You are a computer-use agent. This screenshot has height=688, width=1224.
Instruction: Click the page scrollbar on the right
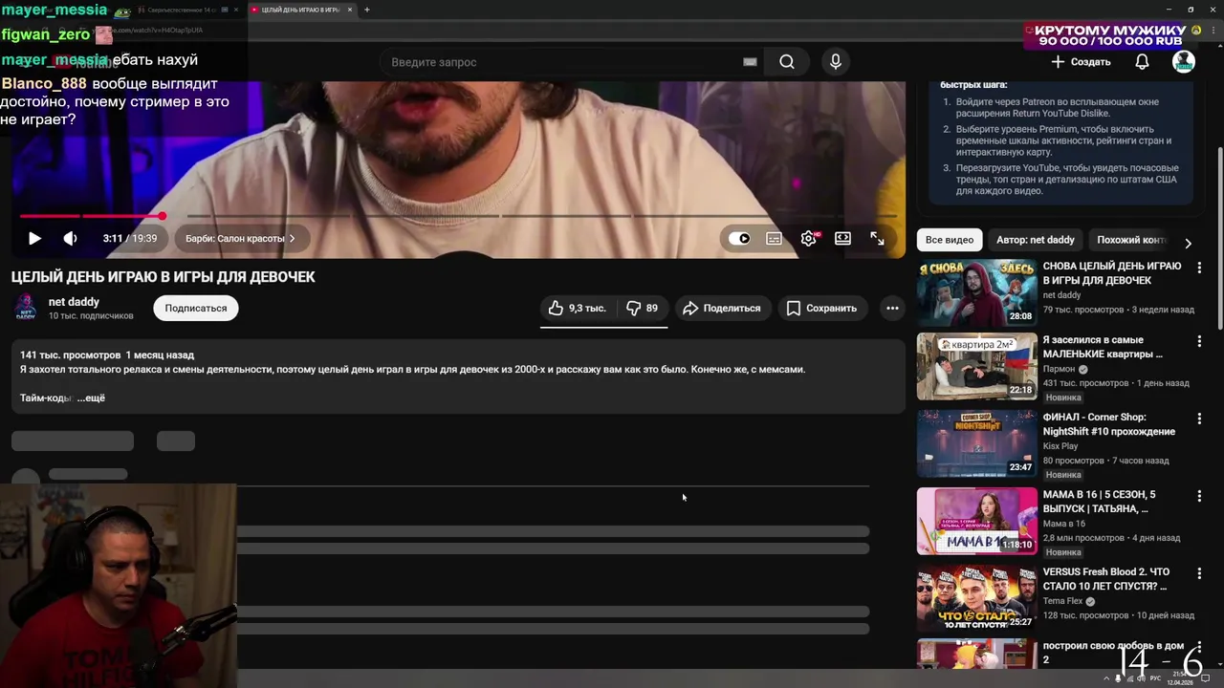click(x=1219, y=239)
